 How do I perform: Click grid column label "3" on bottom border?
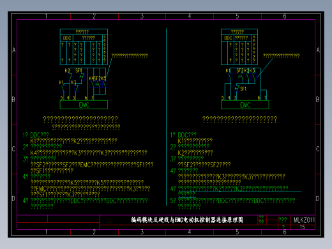click(142, 232)
